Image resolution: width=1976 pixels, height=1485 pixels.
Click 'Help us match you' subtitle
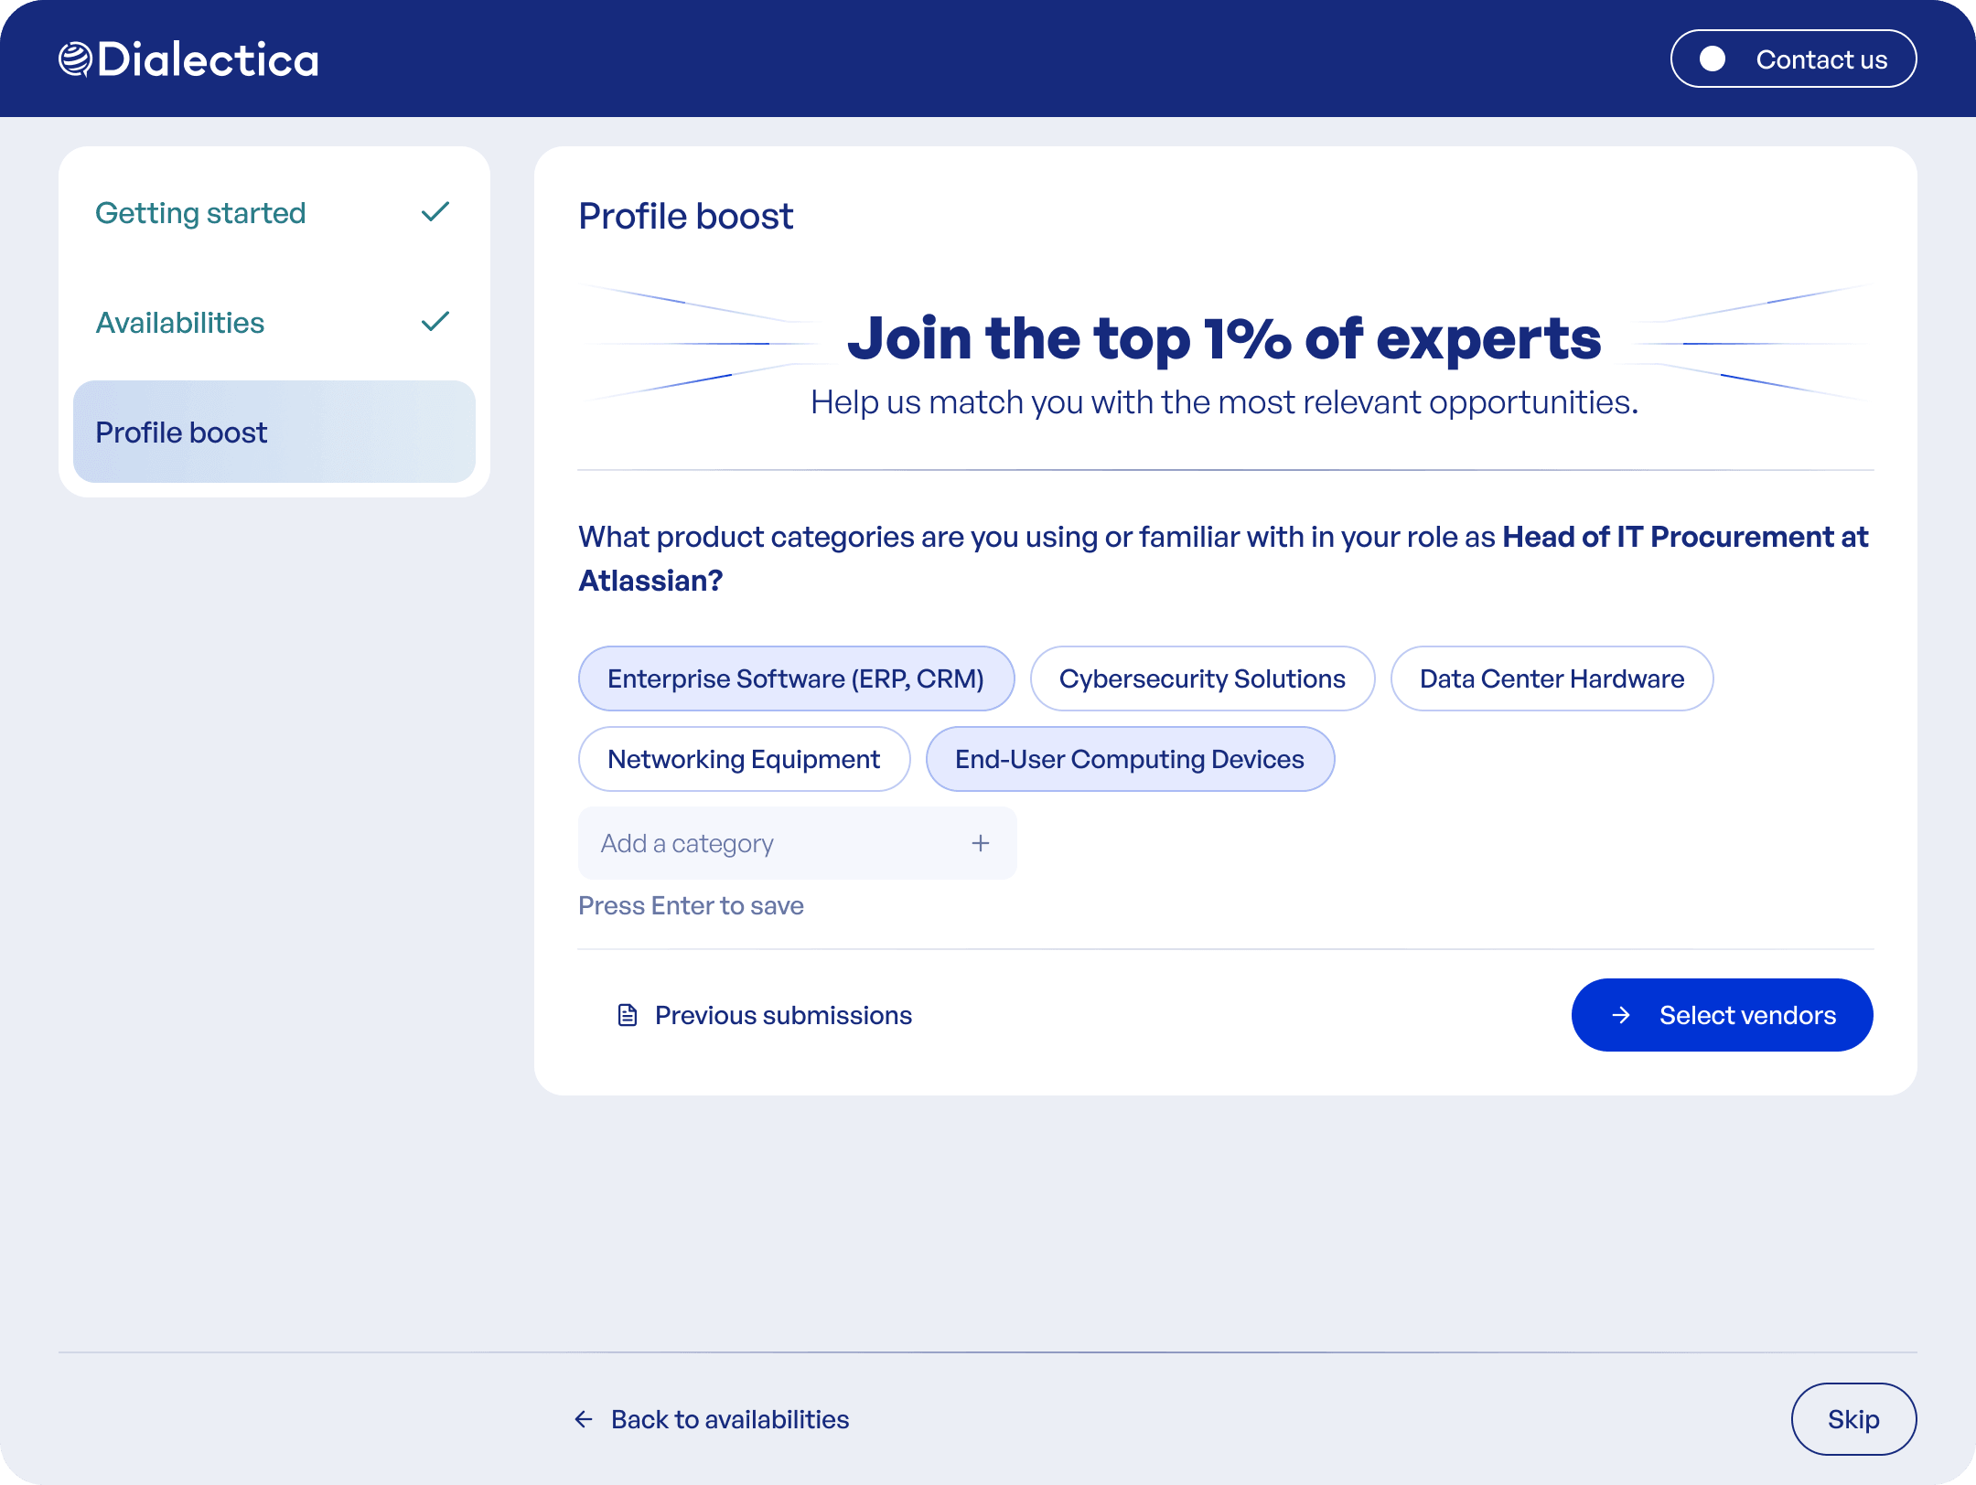coord(1224,402)
